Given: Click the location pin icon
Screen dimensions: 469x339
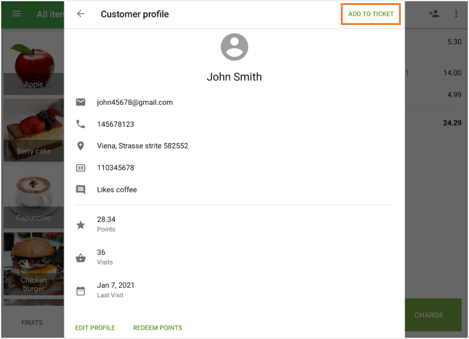Looking at the screenshot, I should click(81, 146).
